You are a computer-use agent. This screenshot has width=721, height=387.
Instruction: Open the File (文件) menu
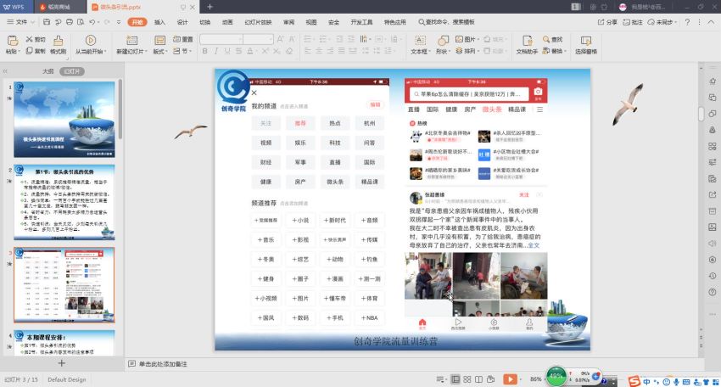pos(18,21)
